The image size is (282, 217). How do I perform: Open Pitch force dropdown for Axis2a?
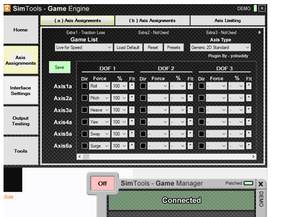pyautogui.click(x=99, y=98)
